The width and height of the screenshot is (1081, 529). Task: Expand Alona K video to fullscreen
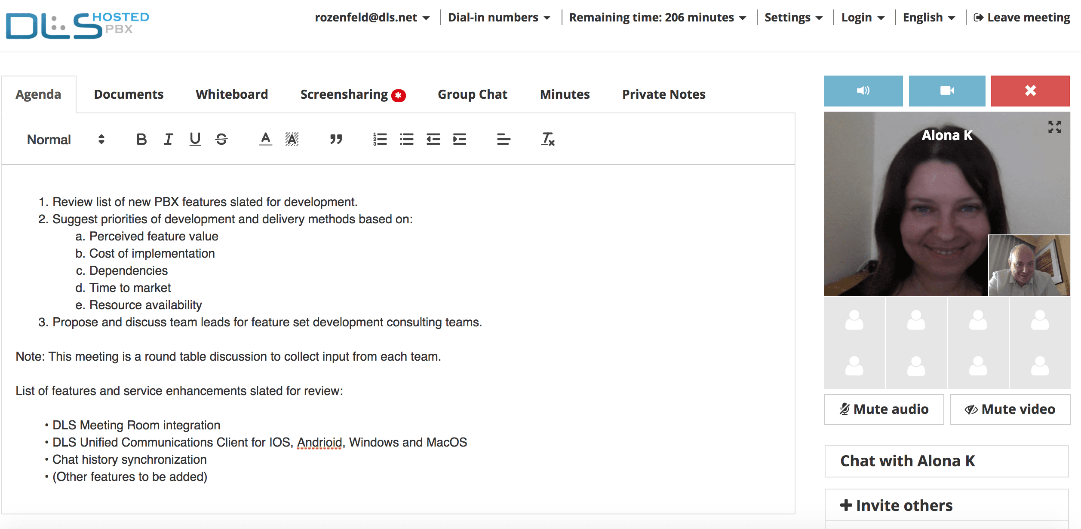1054,127
